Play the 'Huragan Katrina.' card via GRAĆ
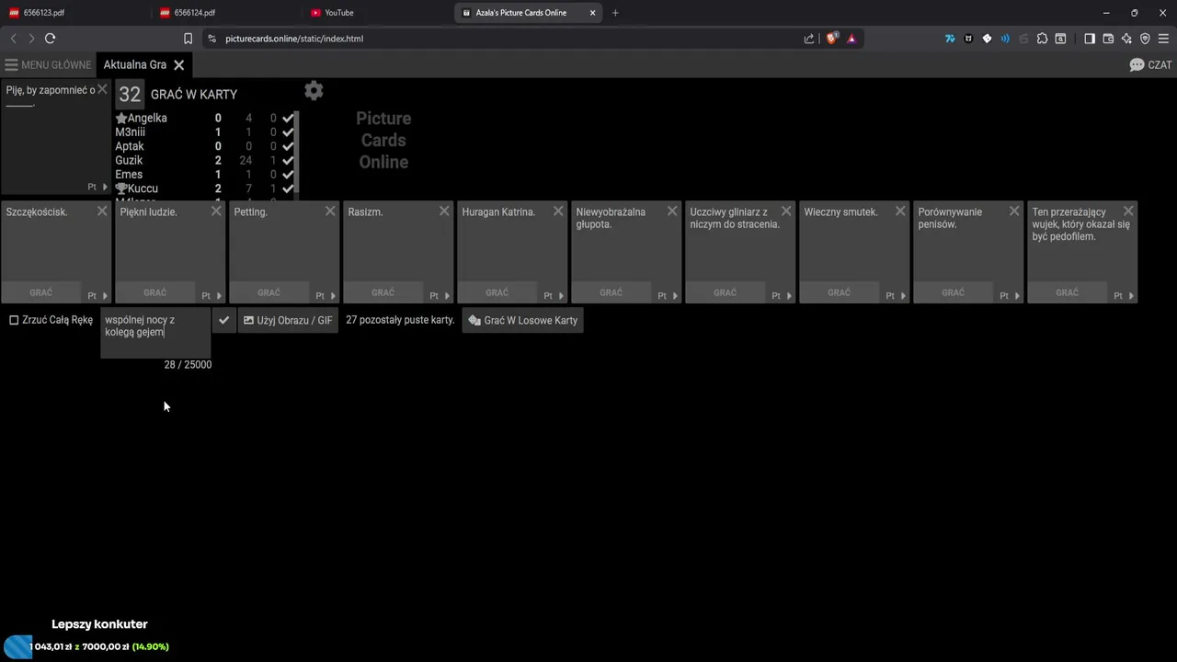This screenshot has width=1177, height=662. pos(497,292)
